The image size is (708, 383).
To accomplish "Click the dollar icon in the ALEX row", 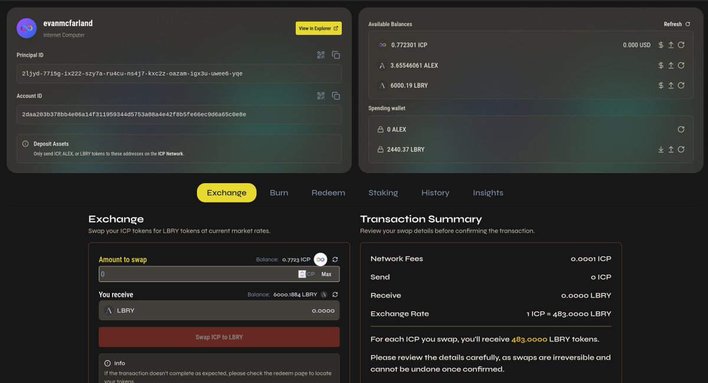I will pyautogui.click(x=661, y=66).
